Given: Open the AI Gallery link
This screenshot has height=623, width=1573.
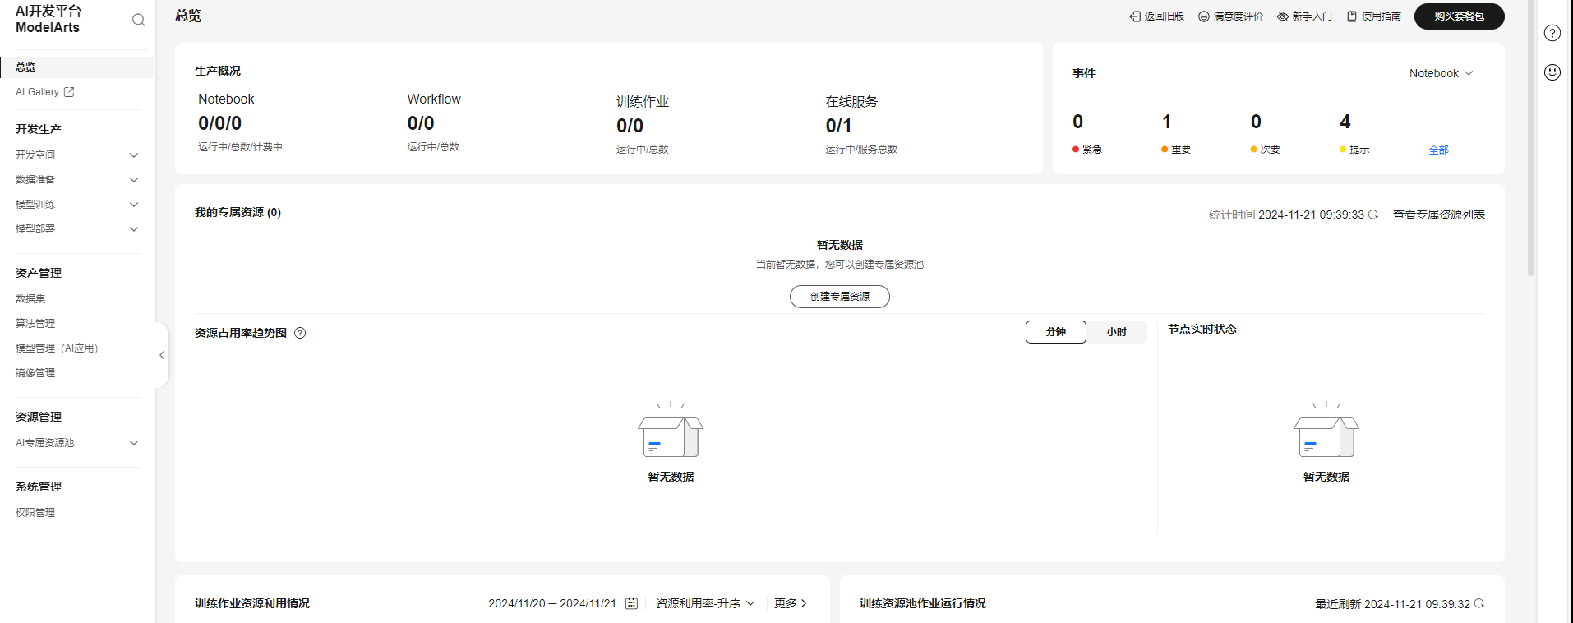Looking at the screenshot, I should 37,92.
